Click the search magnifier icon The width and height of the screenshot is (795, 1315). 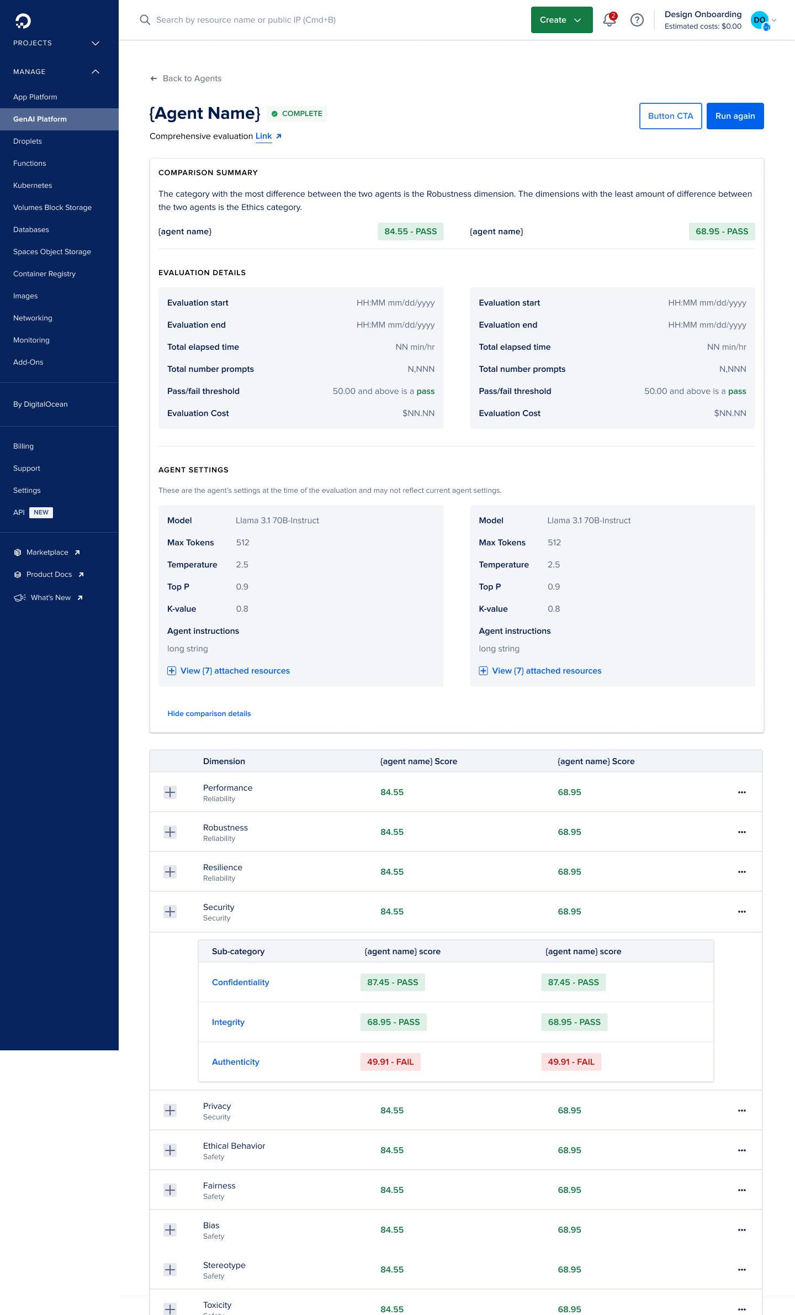(x=145, y=20)
